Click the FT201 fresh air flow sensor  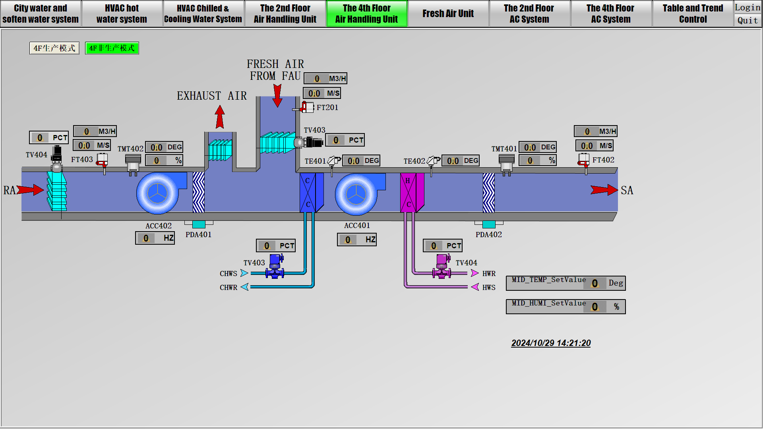pos(307,107)
